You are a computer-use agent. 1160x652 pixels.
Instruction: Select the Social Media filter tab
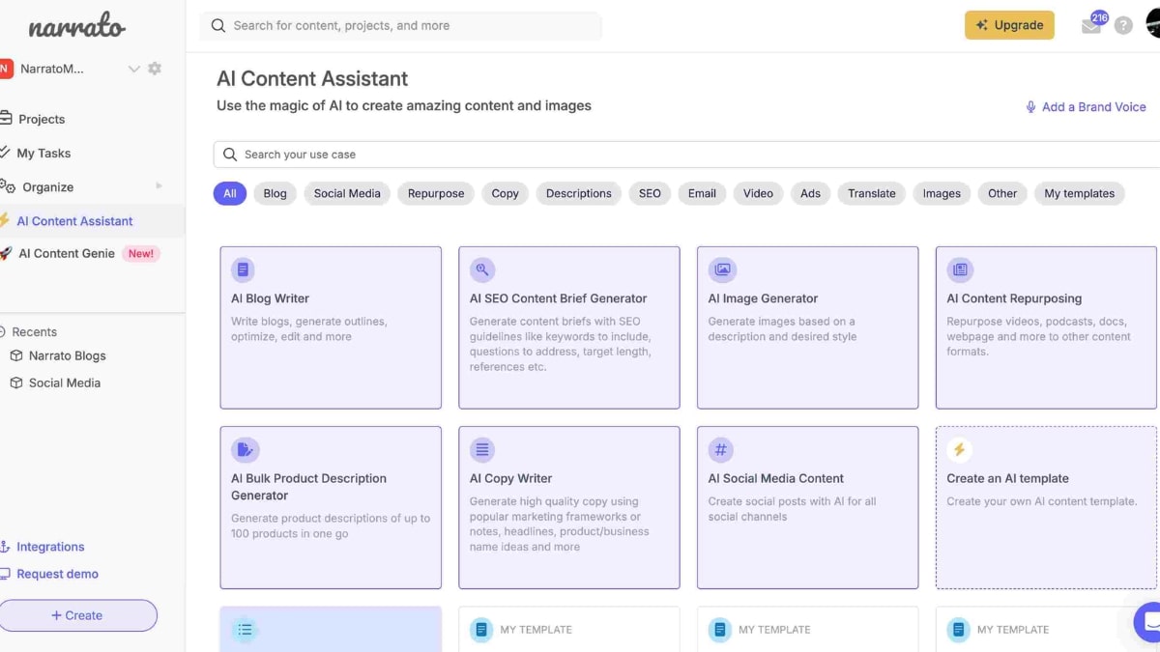click(x=347, y=193)
